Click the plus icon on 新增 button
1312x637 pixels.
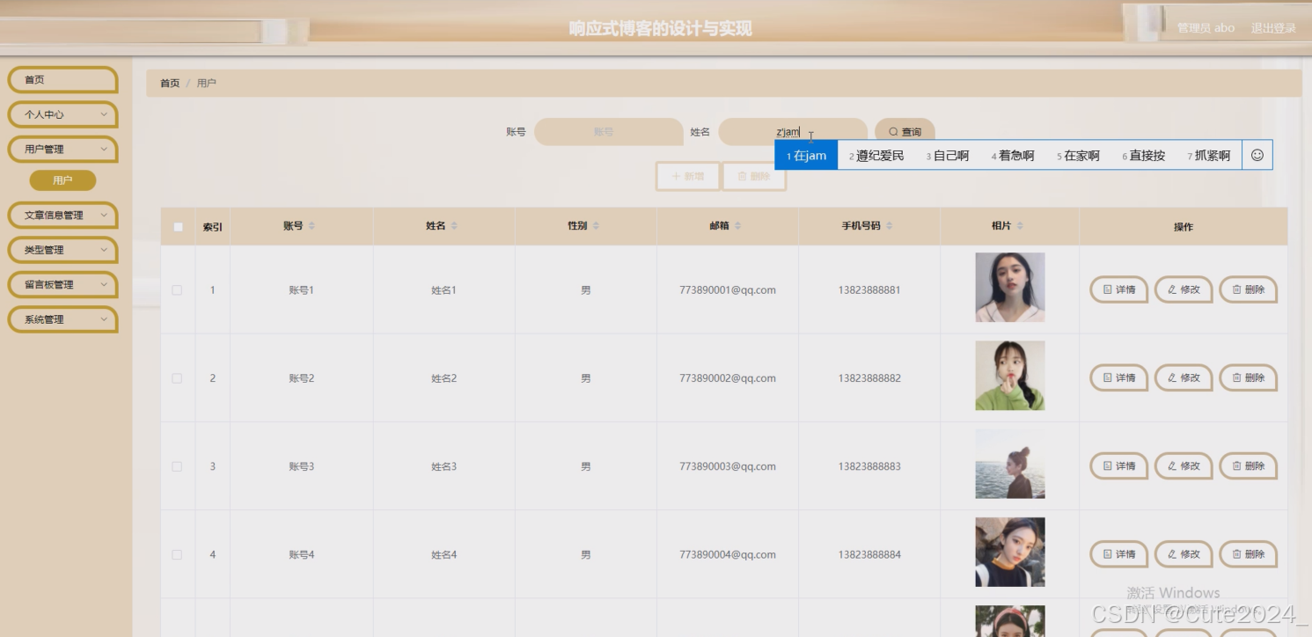[x=677, y=176]
